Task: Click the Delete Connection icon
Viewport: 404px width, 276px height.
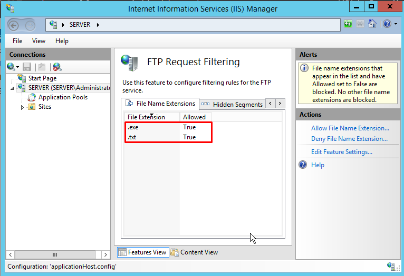Action: [56, 67]
